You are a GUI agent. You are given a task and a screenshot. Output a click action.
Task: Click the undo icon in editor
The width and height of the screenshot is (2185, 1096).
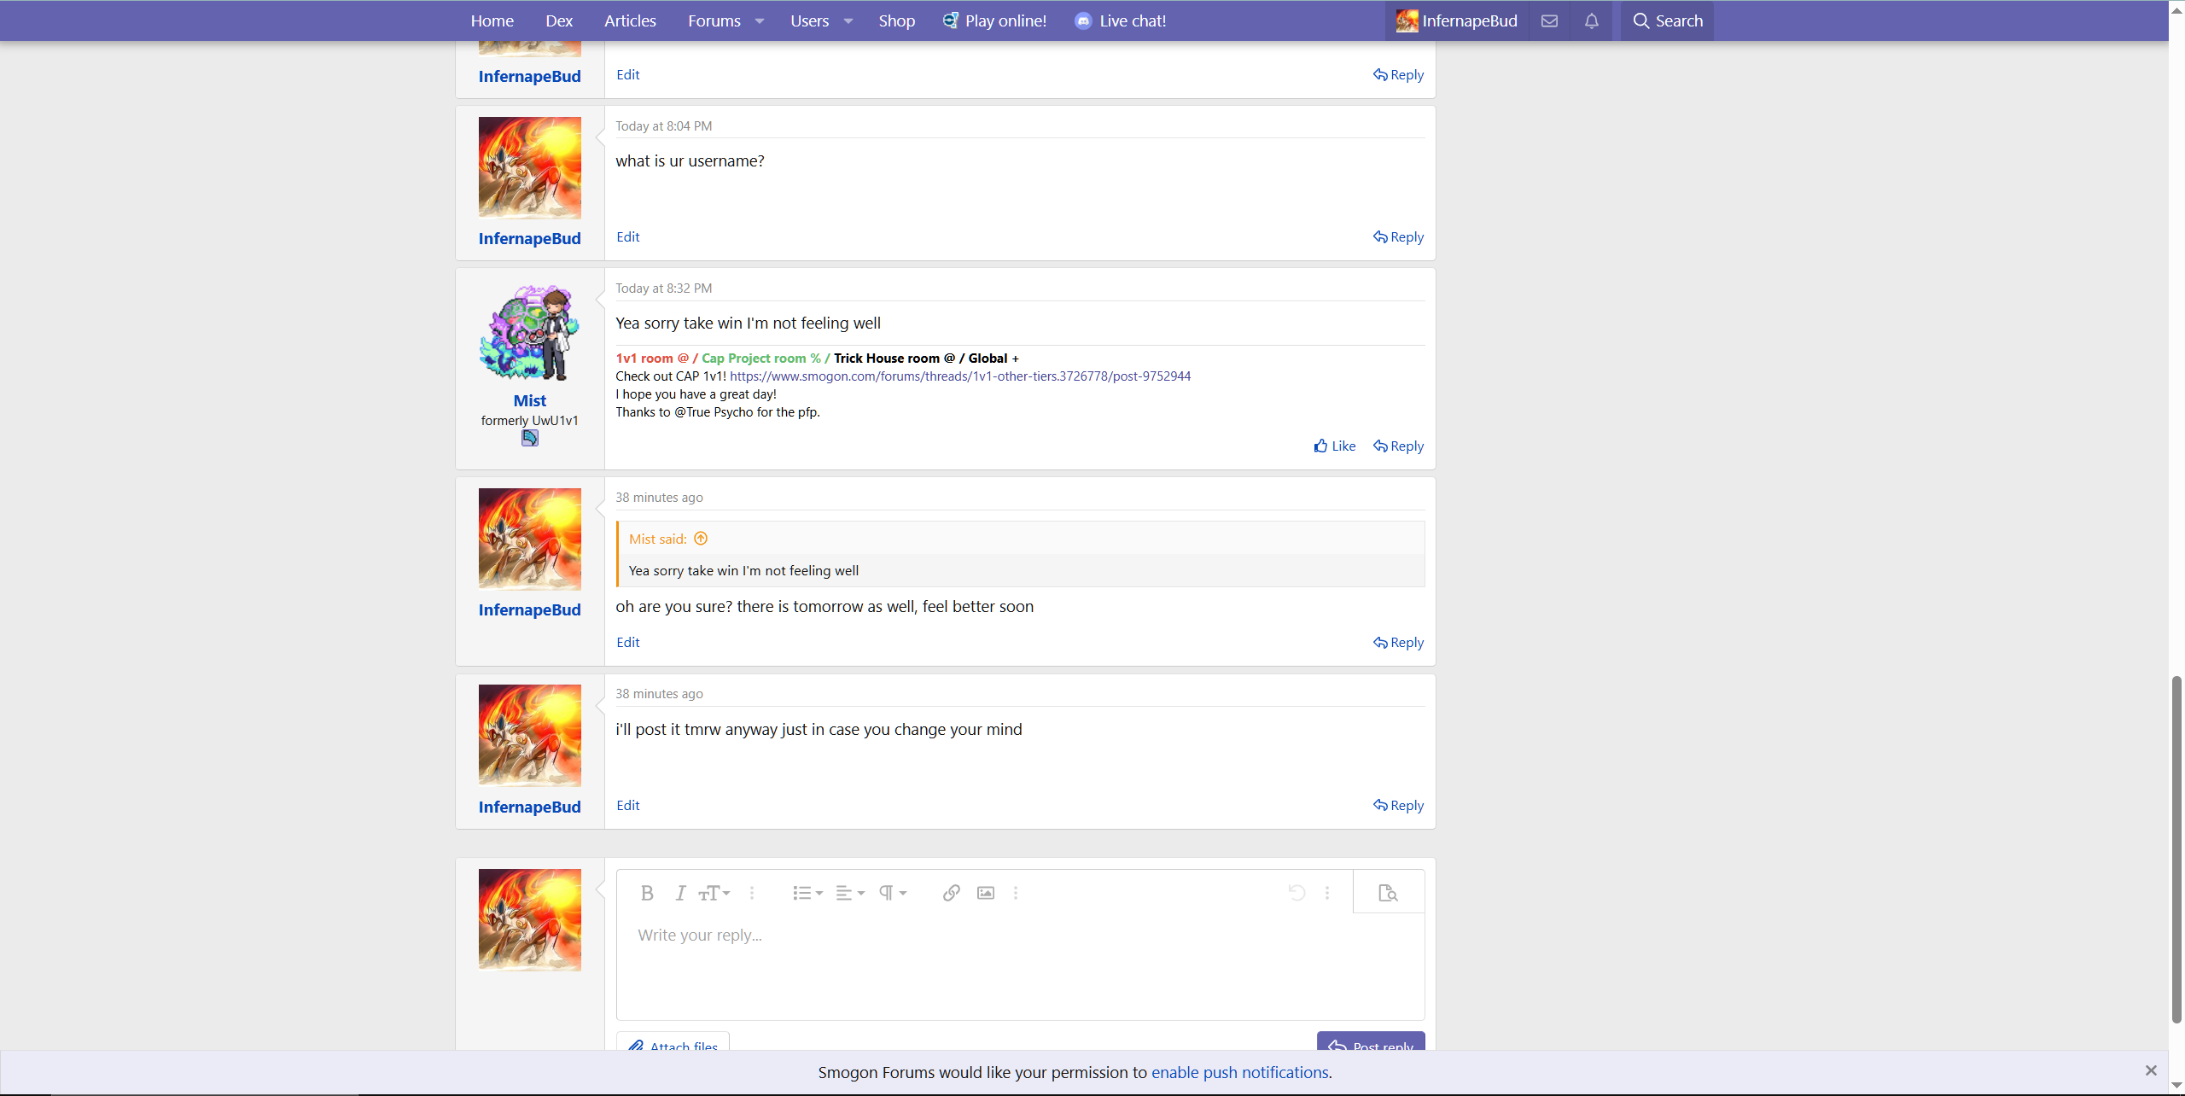(x=1296, y=893)
